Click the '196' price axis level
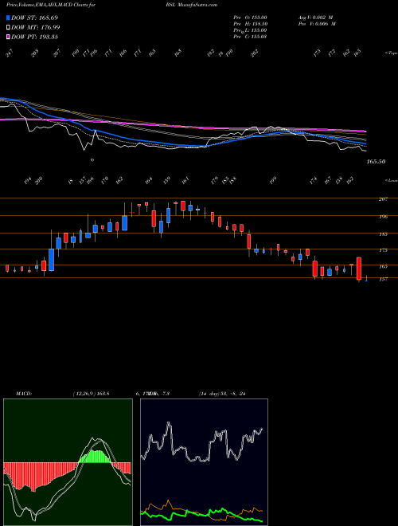 point(383,217)
